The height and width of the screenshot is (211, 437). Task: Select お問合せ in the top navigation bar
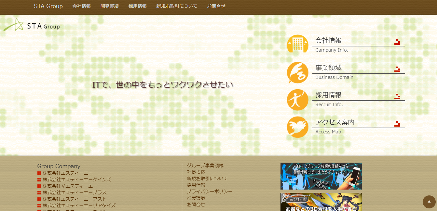[216, 6]
